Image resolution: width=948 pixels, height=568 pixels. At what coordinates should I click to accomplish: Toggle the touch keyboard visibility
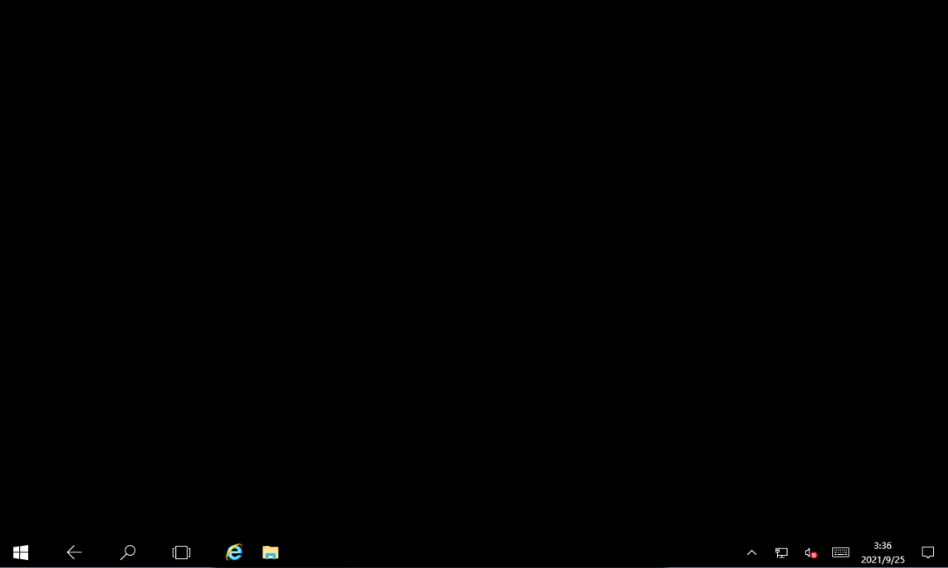click(840, 552)
